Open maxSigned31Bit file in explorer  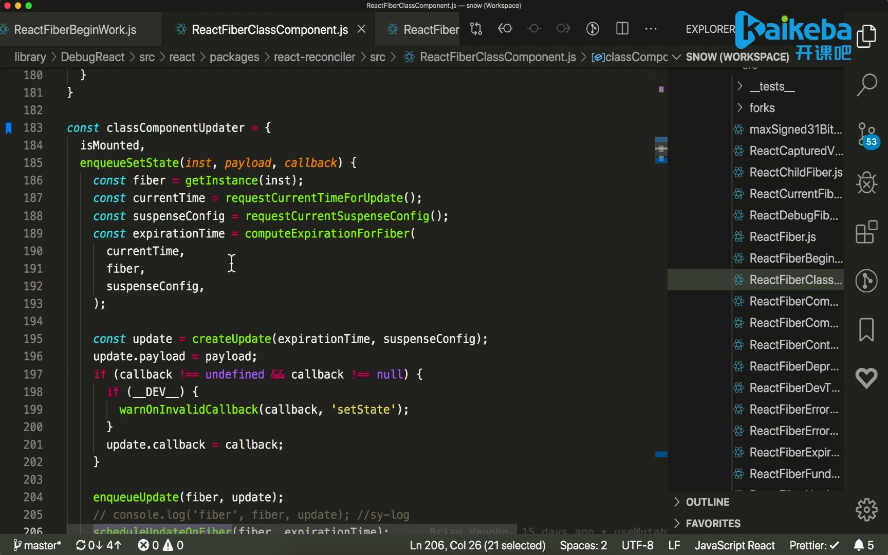(788, 129)
